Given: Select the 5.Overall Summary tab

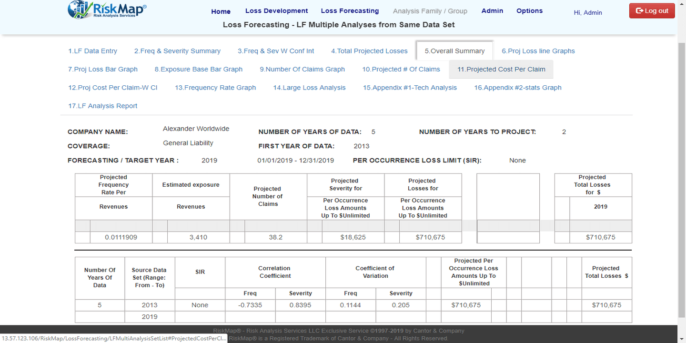Looking at the screenshot, I should 454,51.
